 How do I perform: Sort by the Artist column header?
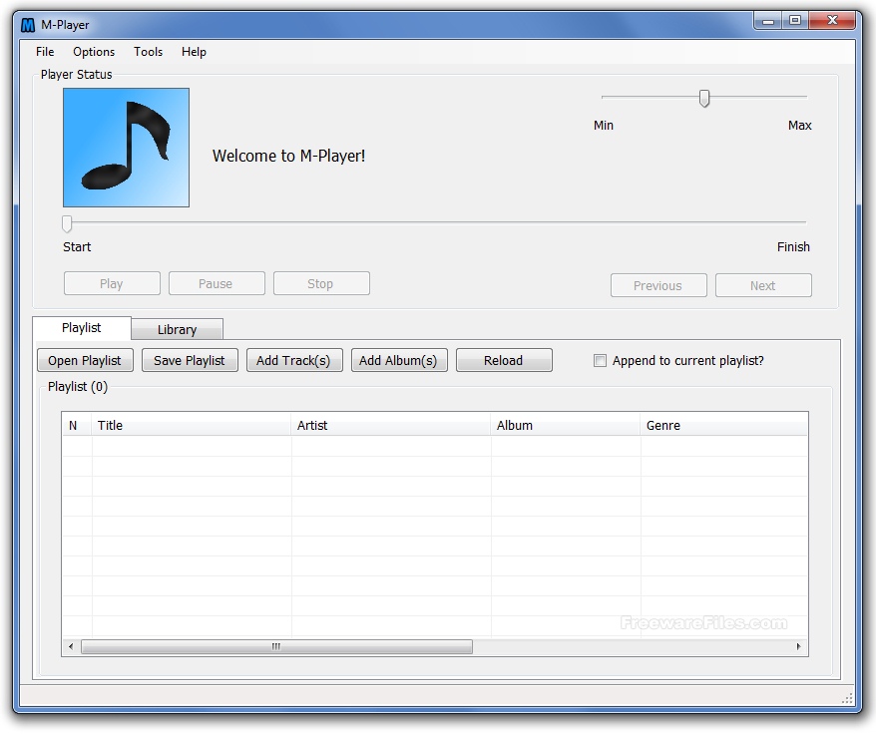click(391, 425)
